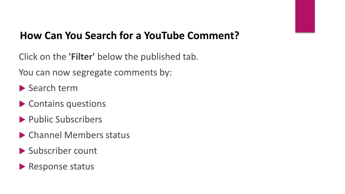Viewport: 345px width, 194px height.
Task: Click the slide title about YouTube Comment
Action: (x=129, y=36)
